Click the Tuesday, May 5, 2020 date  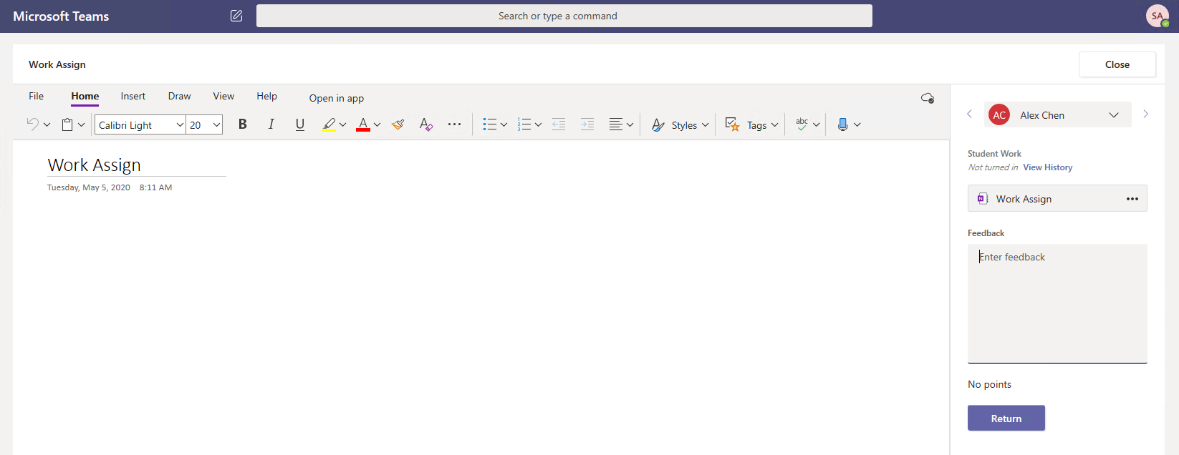tap(89, 187)
